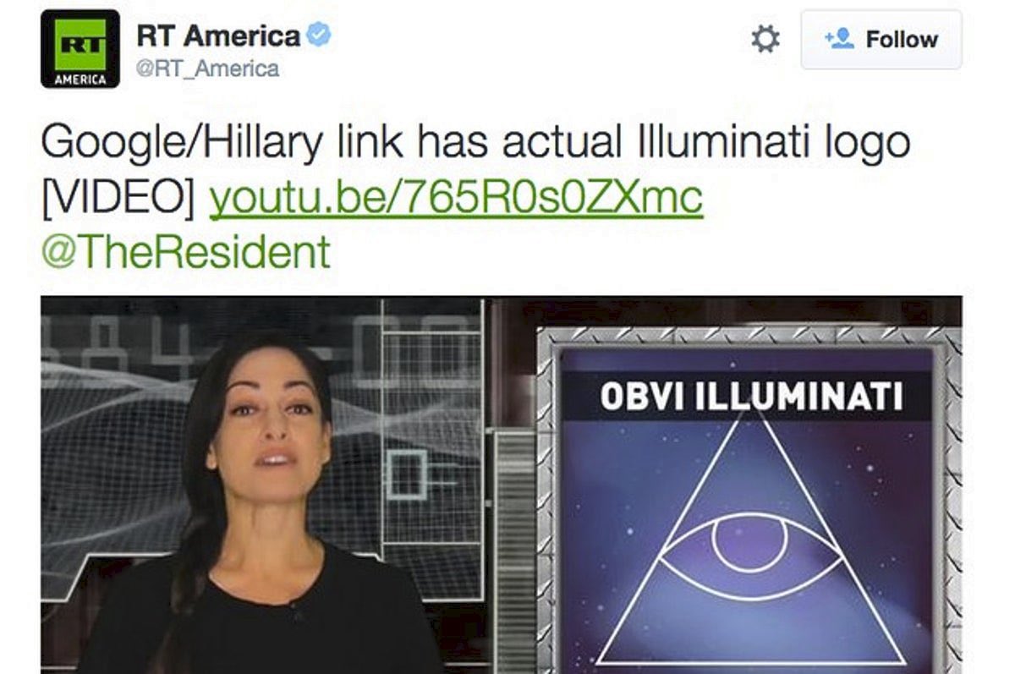1015x674 pixels.
Task: Open the RT America display name
Action: pyautogui.click(x=218, y=36)
